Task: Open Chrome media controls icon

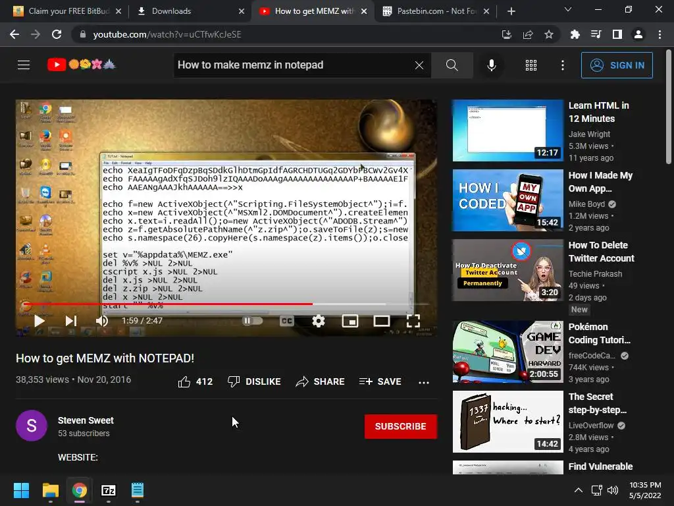Action: (x=596, y=34)
